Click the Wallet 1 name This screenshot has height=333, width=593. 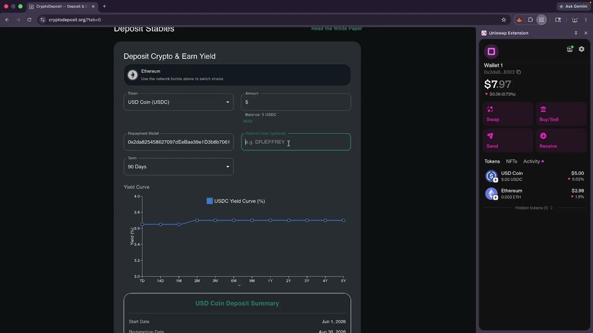pos(493,65)
